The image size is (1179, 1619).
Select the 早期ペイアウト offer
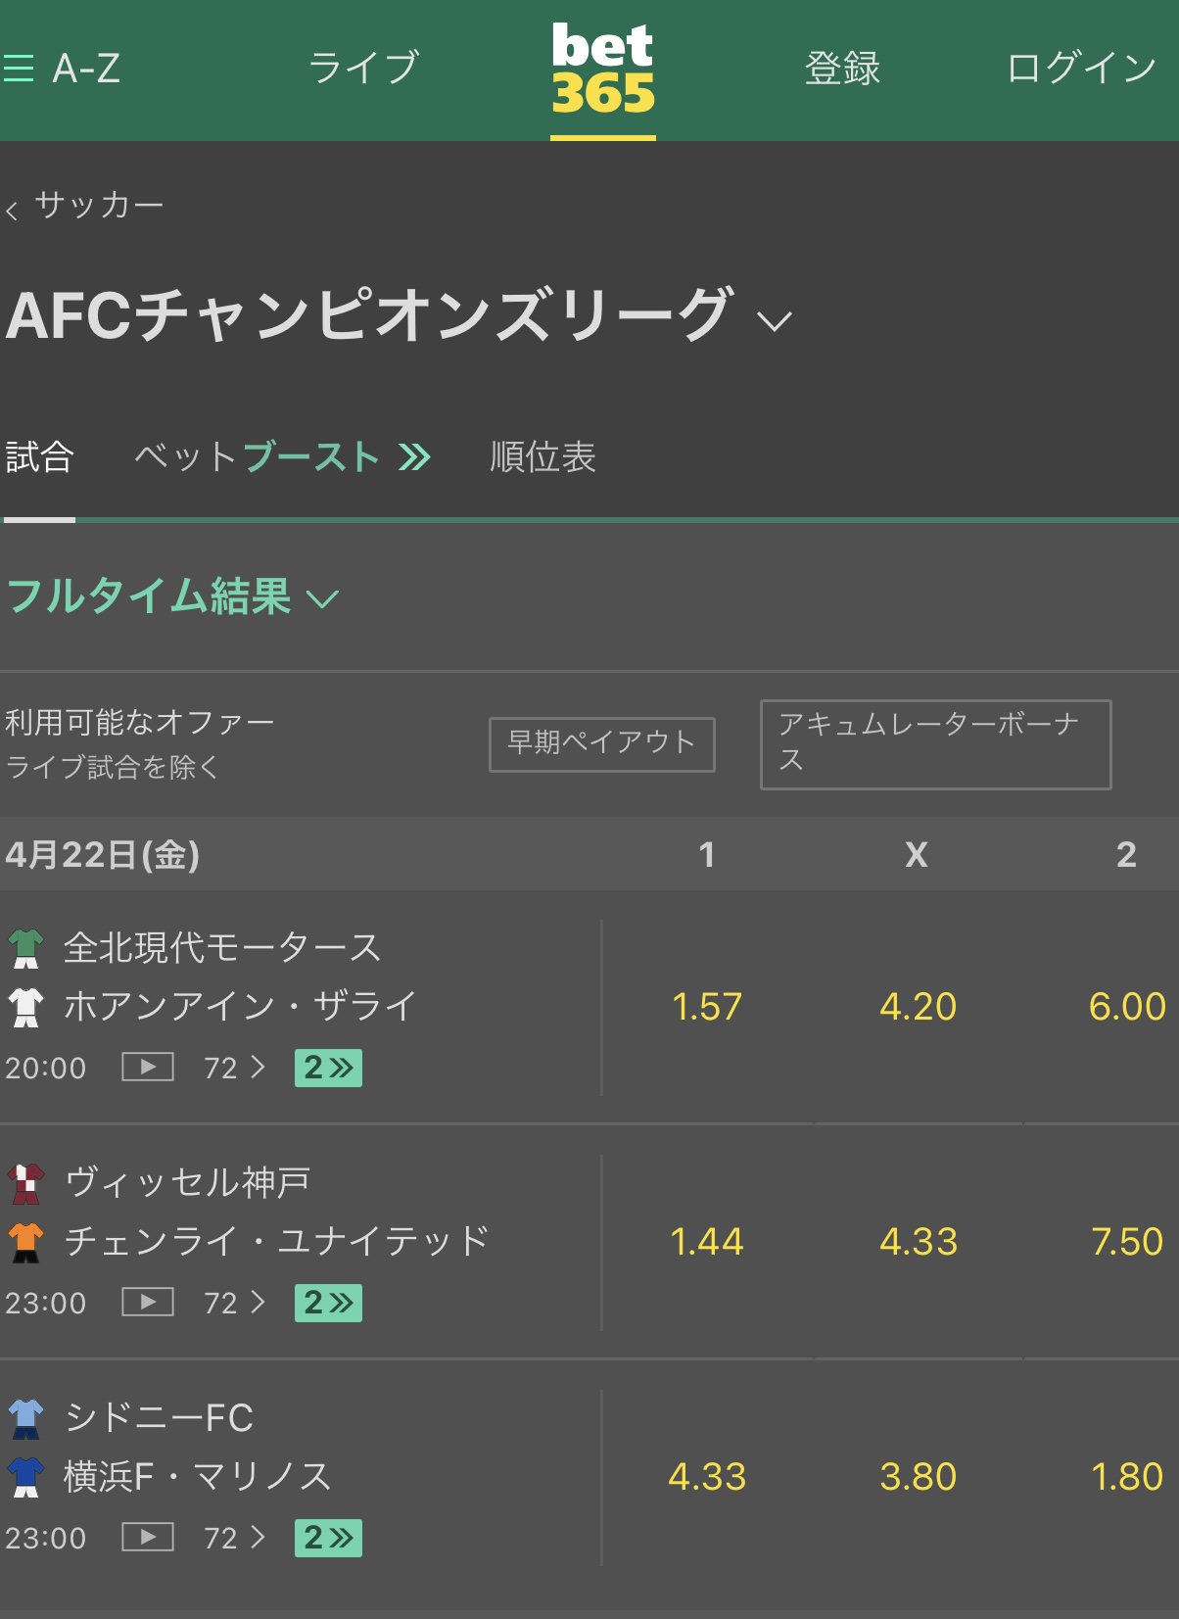pyautogui.click(x=602, y=744)
